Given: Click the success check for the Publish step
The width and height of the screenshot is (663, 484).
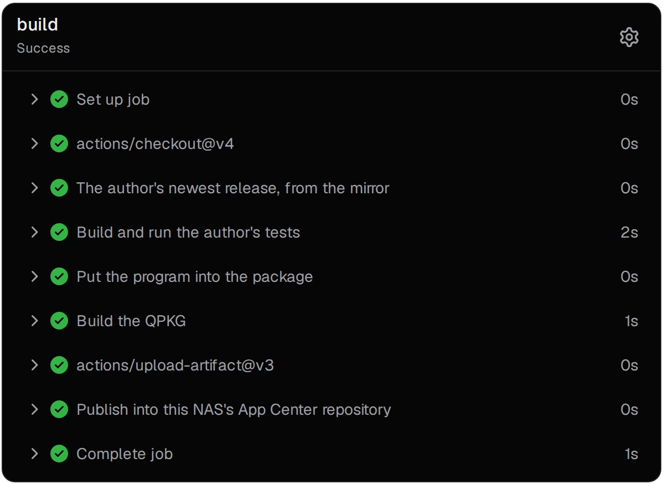Looking at the screenshot, I should coord(59,410).
